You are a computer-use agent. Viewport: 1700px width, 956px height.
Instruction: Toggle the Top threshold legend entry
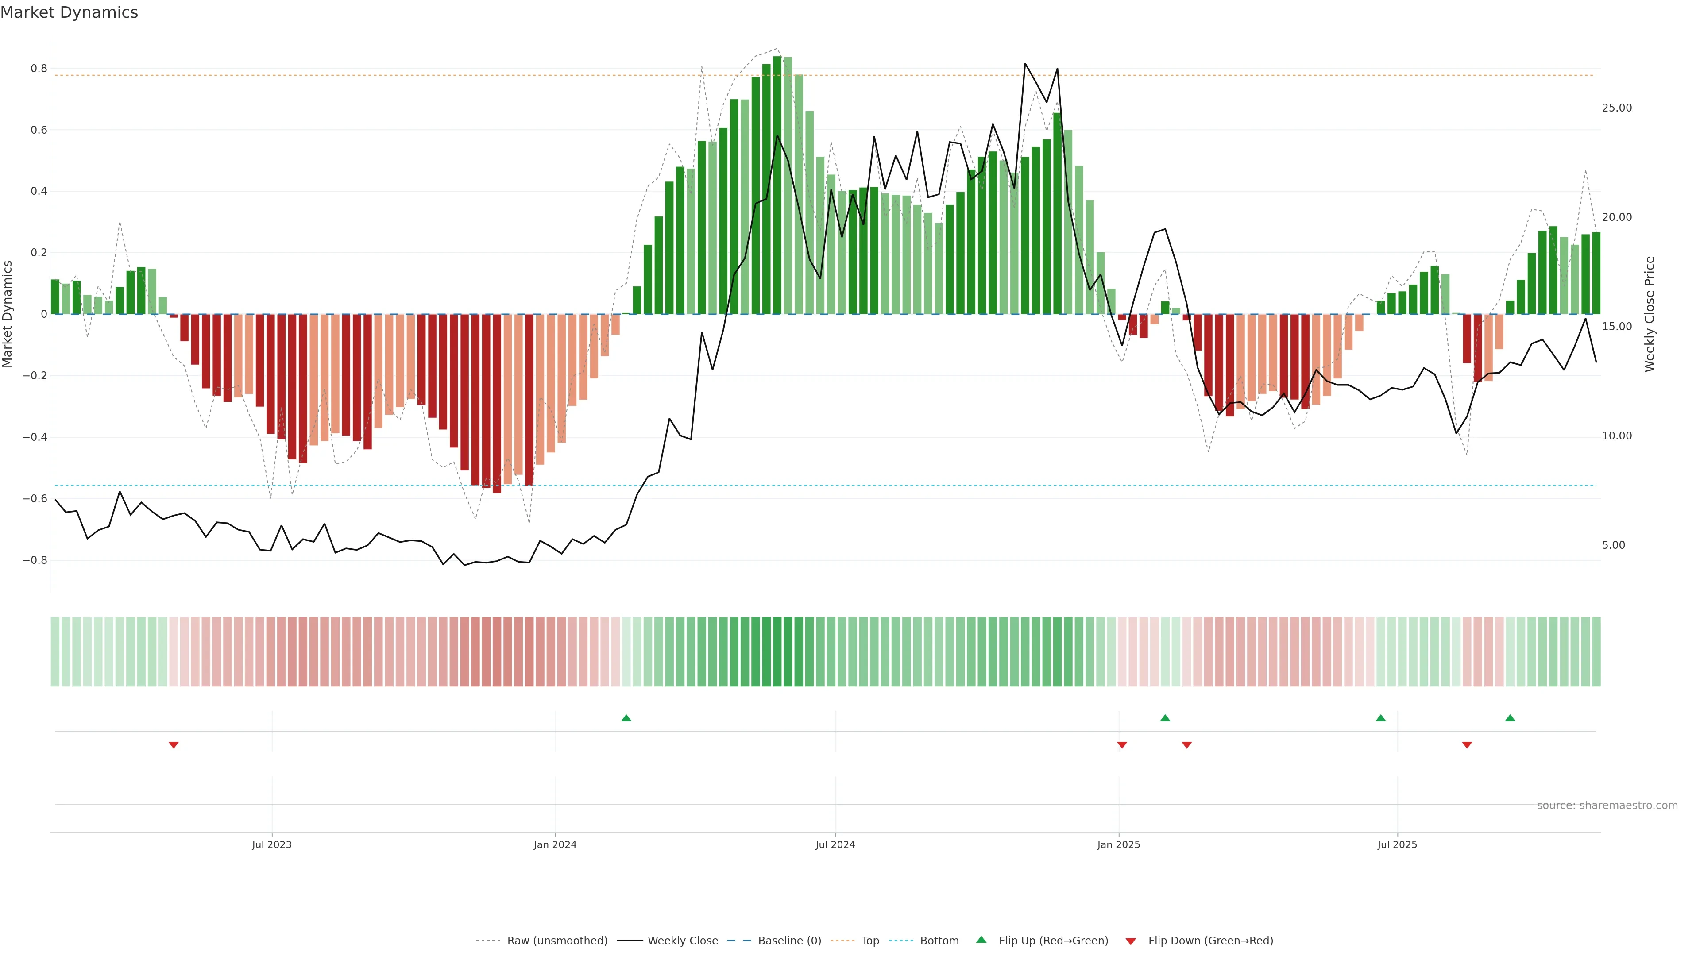tap(870, 941)
